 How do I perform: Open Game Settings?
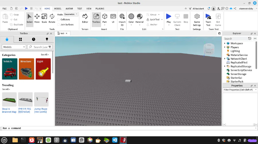[197, 20]
